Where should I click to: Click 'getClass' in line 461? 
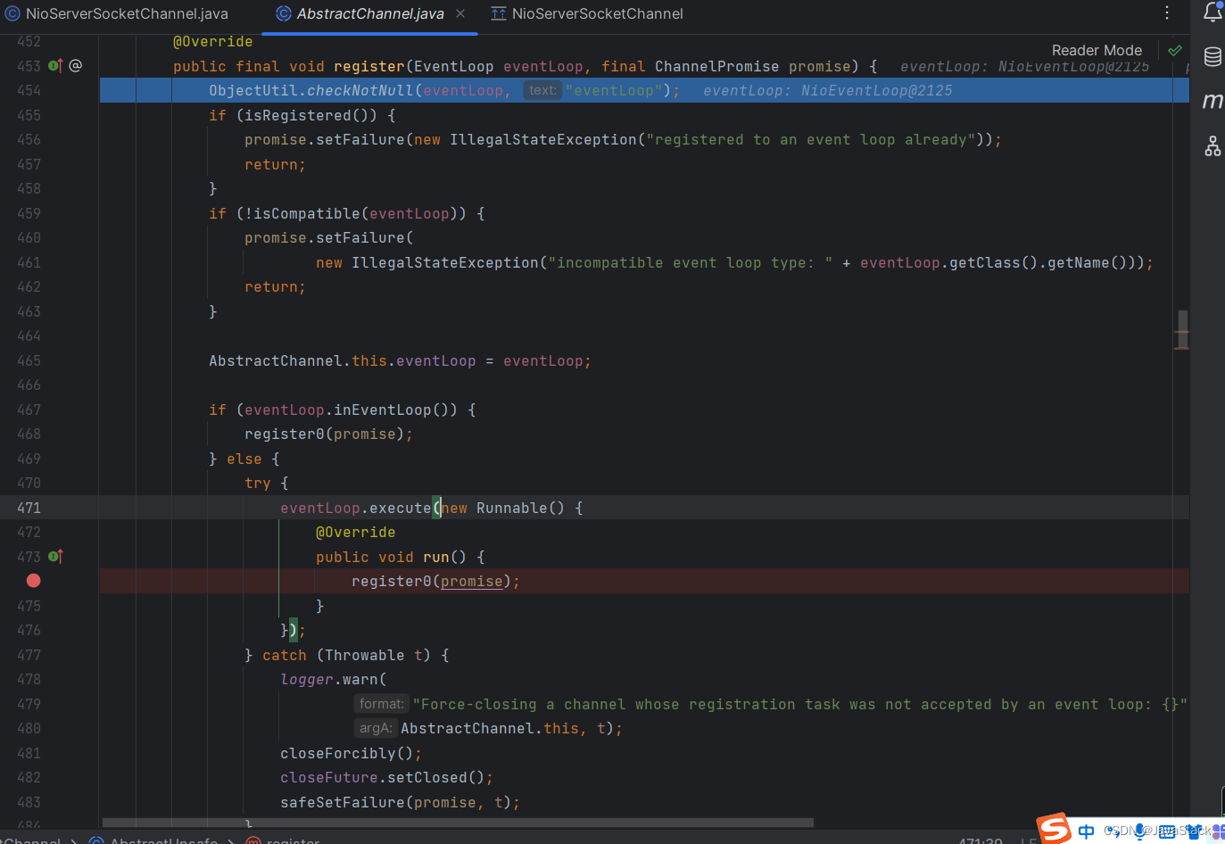pyautogui.click(x=985, y=262)
